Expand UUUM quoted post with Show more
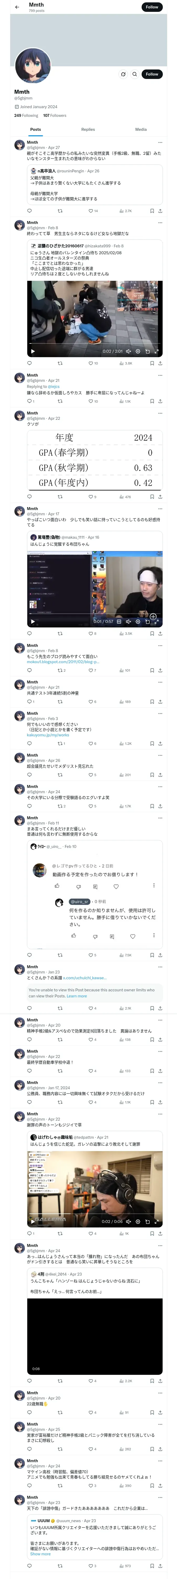 (40, 1554)
